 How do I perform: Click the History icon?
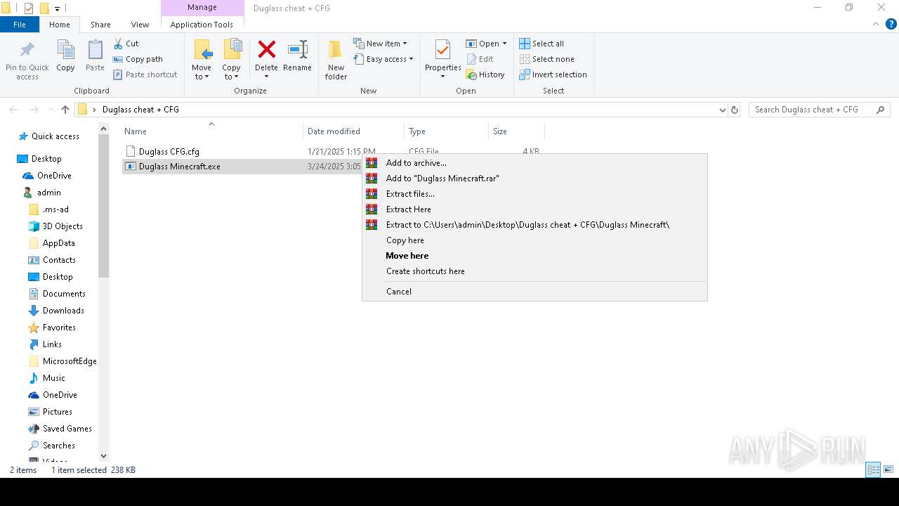pos(471,74)
